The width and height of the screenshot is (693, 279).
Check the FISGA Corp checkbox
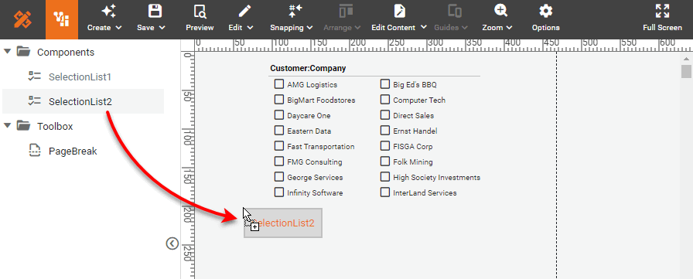(x=385, y=145)
